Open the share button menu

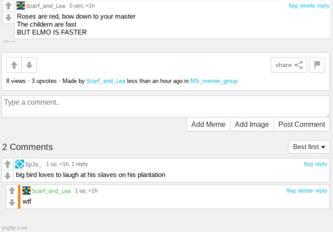coord(289,65)
